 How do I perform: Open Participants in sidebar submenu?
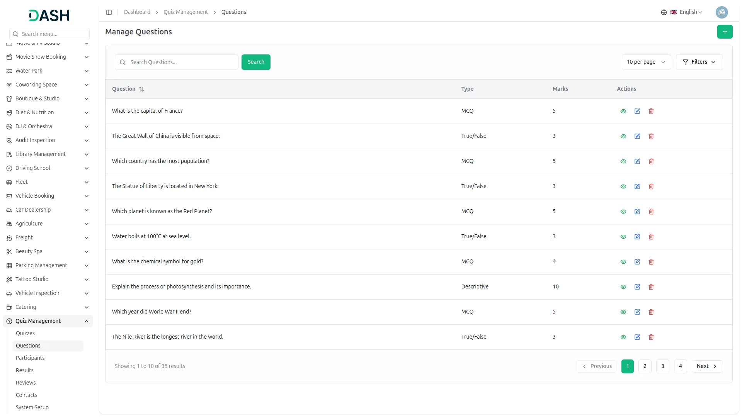[x=30, y=358]
